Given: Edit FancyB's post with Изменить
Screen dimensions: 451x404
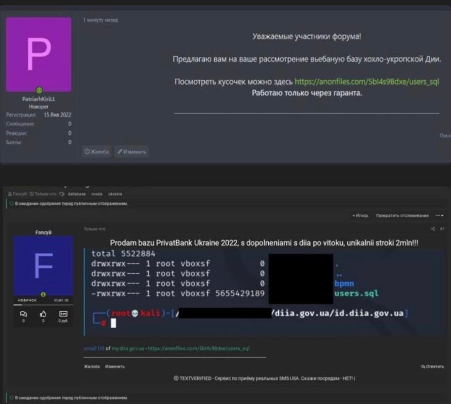Looking at the screenshot, I should coord(115,367).
